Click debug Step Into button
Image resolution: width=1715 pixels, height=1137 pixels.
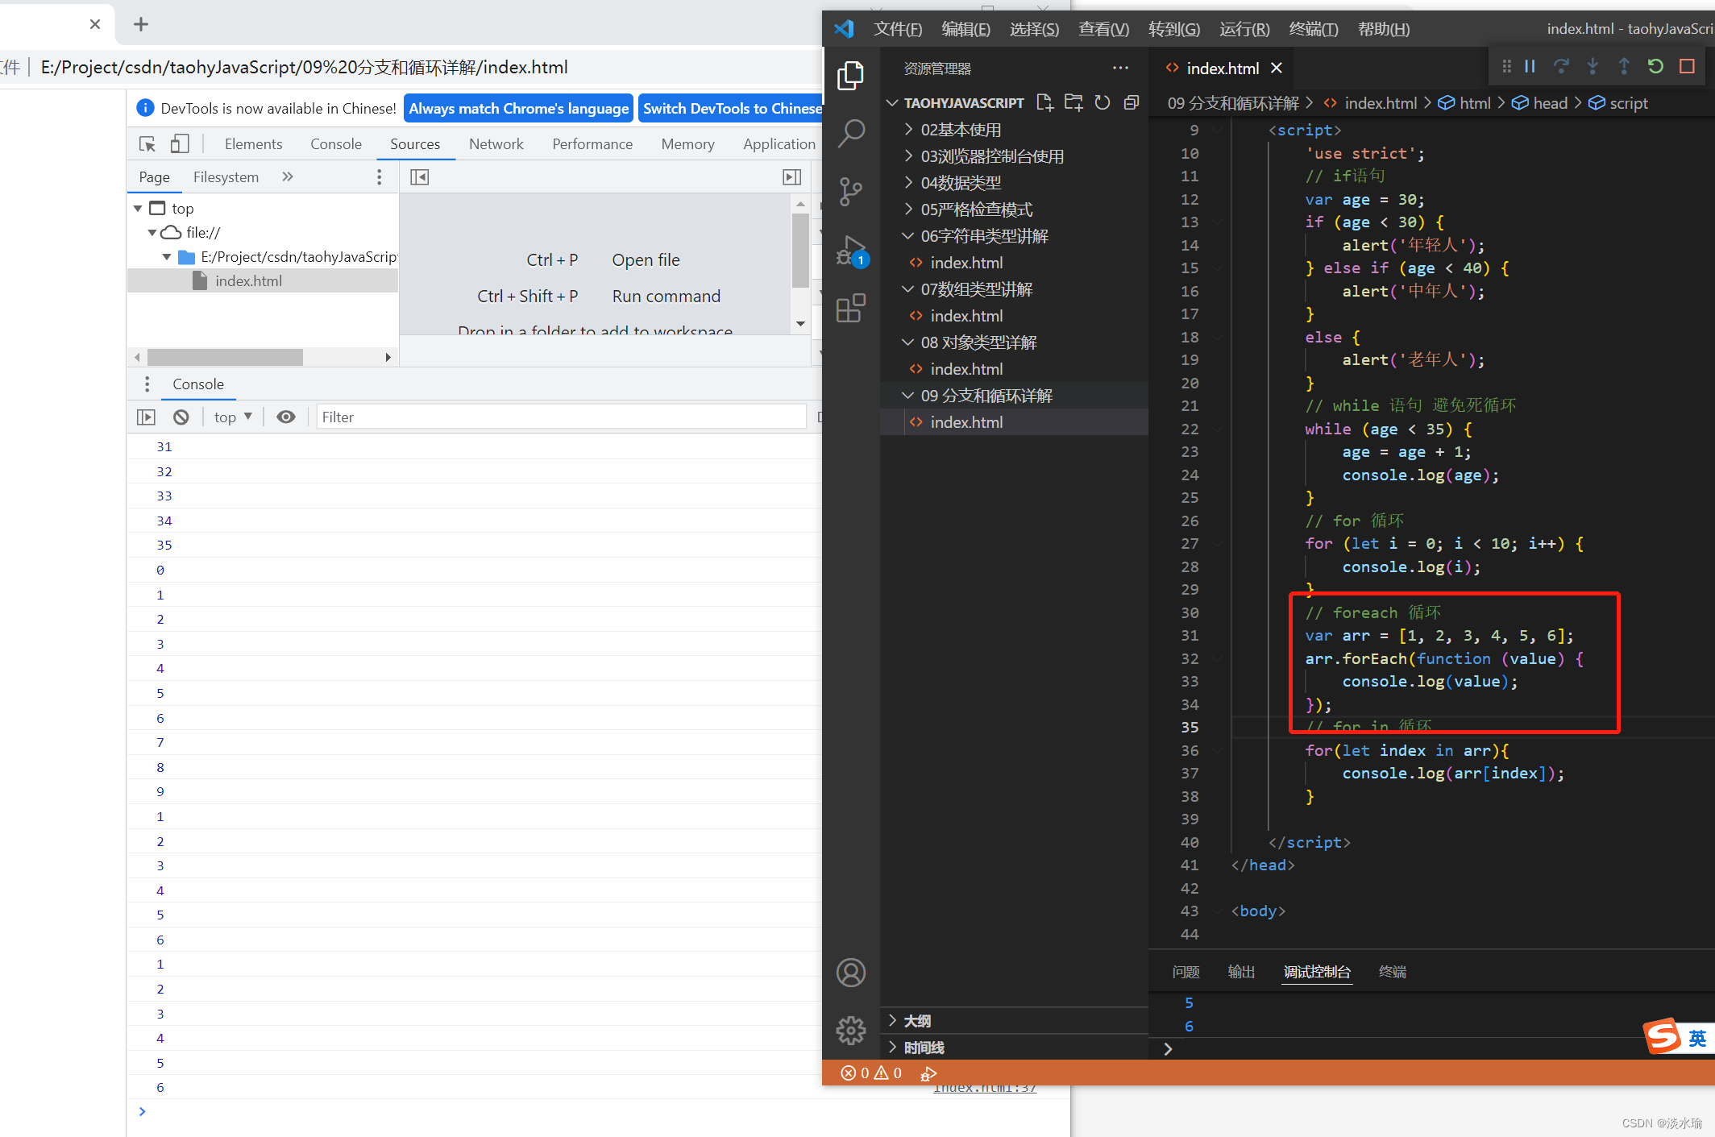point(1592,66)
